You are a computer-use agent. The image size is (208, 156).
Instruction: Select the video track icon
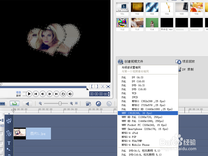coord(9,121)
